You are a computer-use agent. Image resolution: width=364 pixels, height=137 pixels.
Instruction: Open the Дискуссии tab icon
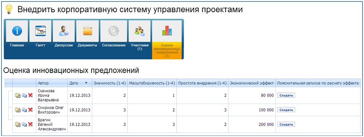[64, 31]
